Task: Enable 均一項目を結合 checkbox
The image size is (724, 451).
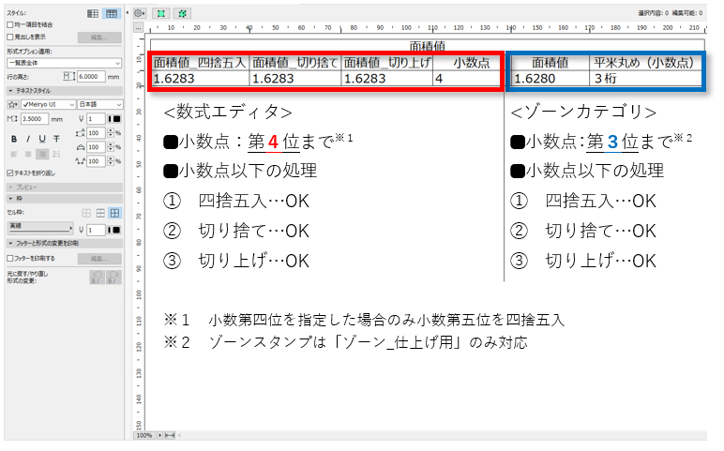Action: tap(10, 24)
